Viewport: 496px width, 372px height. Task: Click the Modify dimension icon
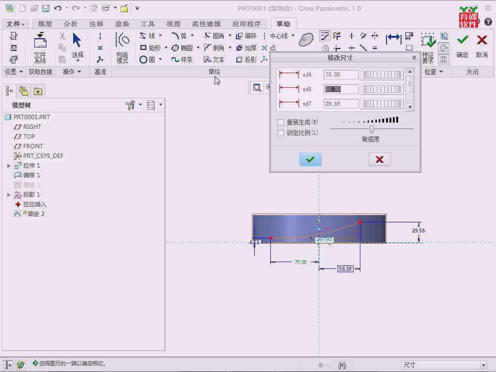point(325,36)
